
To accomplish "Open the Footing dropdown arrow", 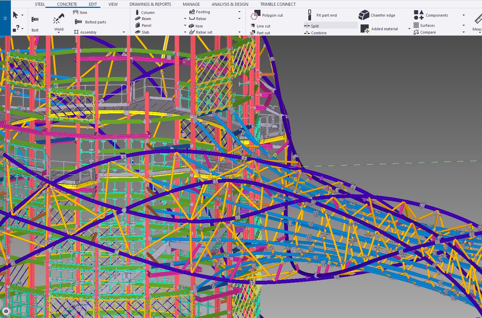I will pyautogui.click(x=239, y=12).
